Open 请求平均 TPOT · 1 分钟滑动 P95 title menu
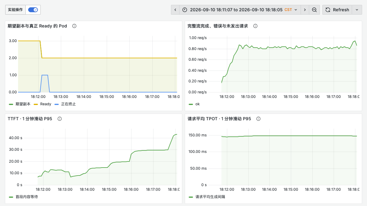The width and height of the screenshot is (367, 206). click(219, 119)
